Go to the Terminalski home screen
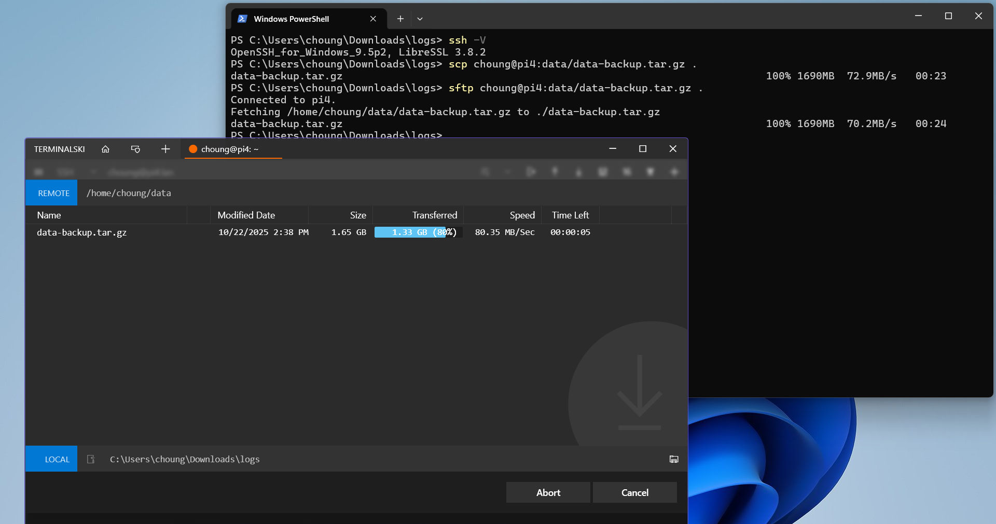 [105, 149]
